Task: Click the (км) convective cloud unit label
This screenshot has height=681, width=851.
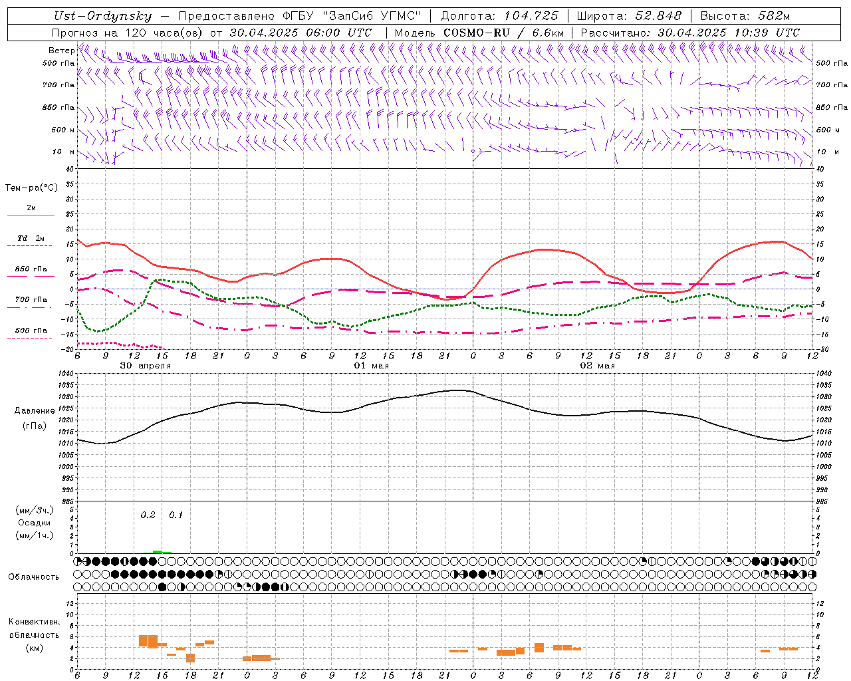Action: click(x=35, y=648)
